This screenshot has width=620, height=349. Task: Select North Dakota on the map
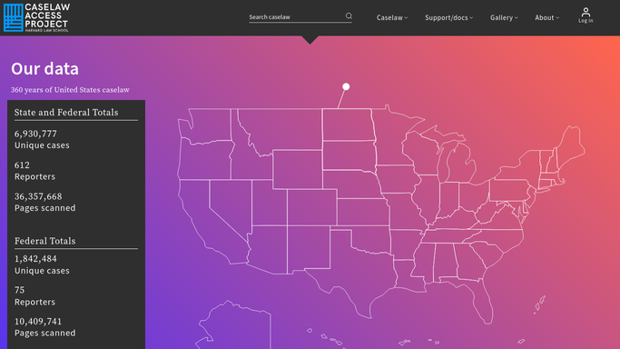pos(347,125)
